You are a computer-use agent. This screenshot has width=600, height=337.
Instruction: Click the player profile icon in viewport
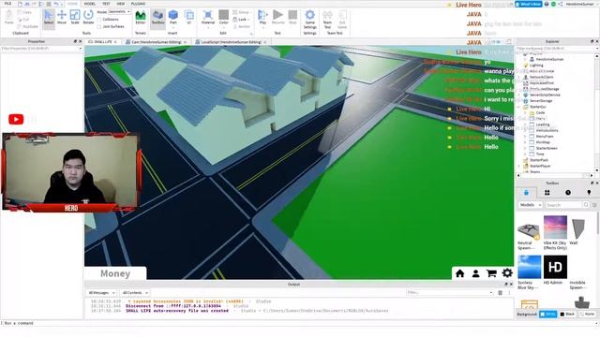(x=475, y=273)
